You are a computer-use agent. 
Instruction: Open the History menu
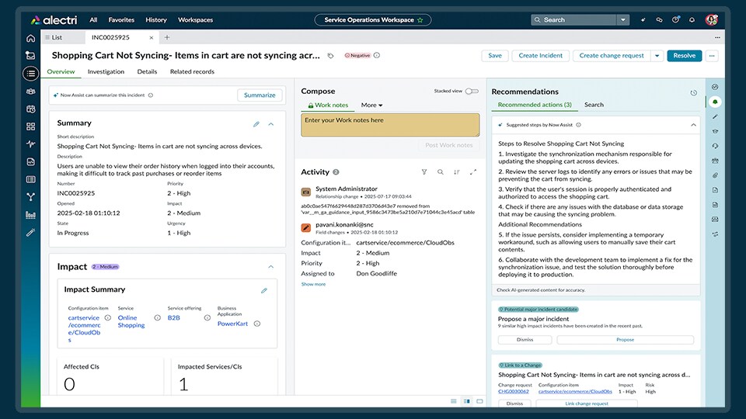(156, 20)
